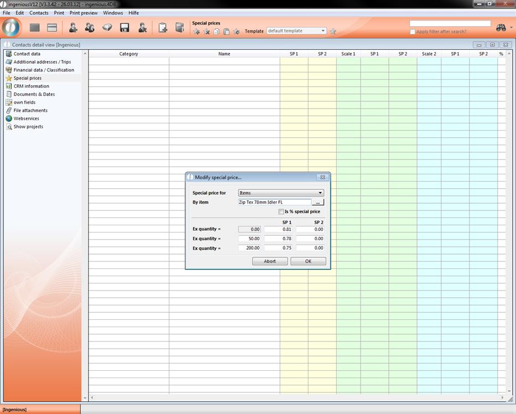
Task: Enable the 'Is % special price' checkbox
Action: 281,211
